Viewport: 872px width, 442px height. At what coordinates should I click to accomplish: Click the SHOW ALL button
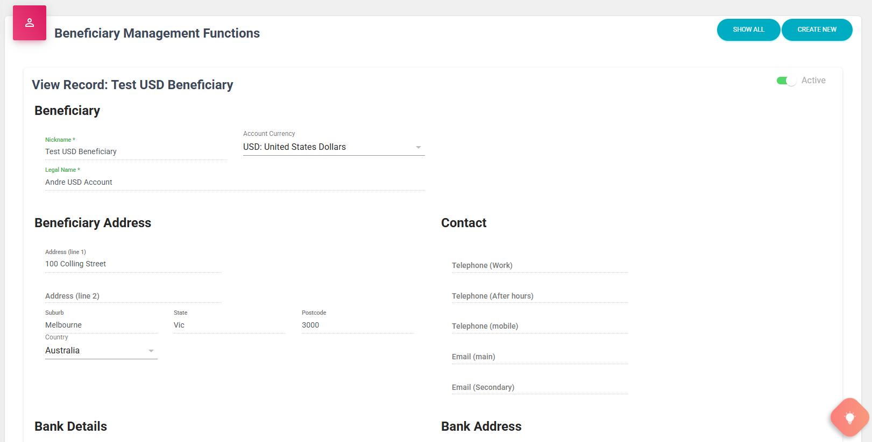coord(748,30)
